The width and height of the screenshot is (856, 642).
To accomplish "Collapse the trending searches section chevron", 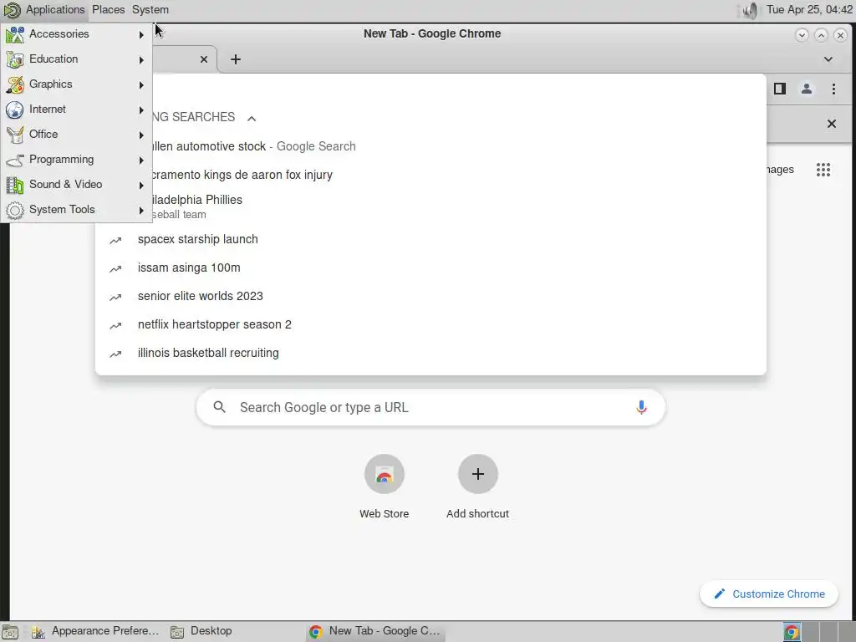I will (x=251, y=118).
